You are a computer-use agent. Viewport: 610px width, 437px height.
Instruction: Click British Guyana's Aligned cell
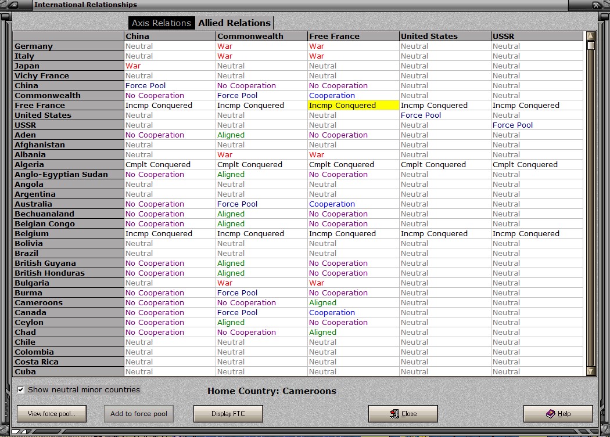pos(261,263)
